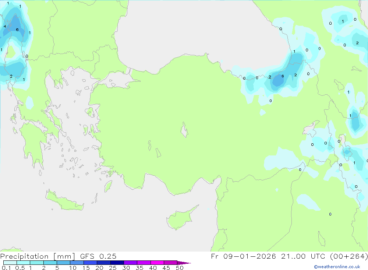Screen dimensions: 368x270
Task: Select the 35–40 mm purple legend swatch
Action: click(144, 263)
